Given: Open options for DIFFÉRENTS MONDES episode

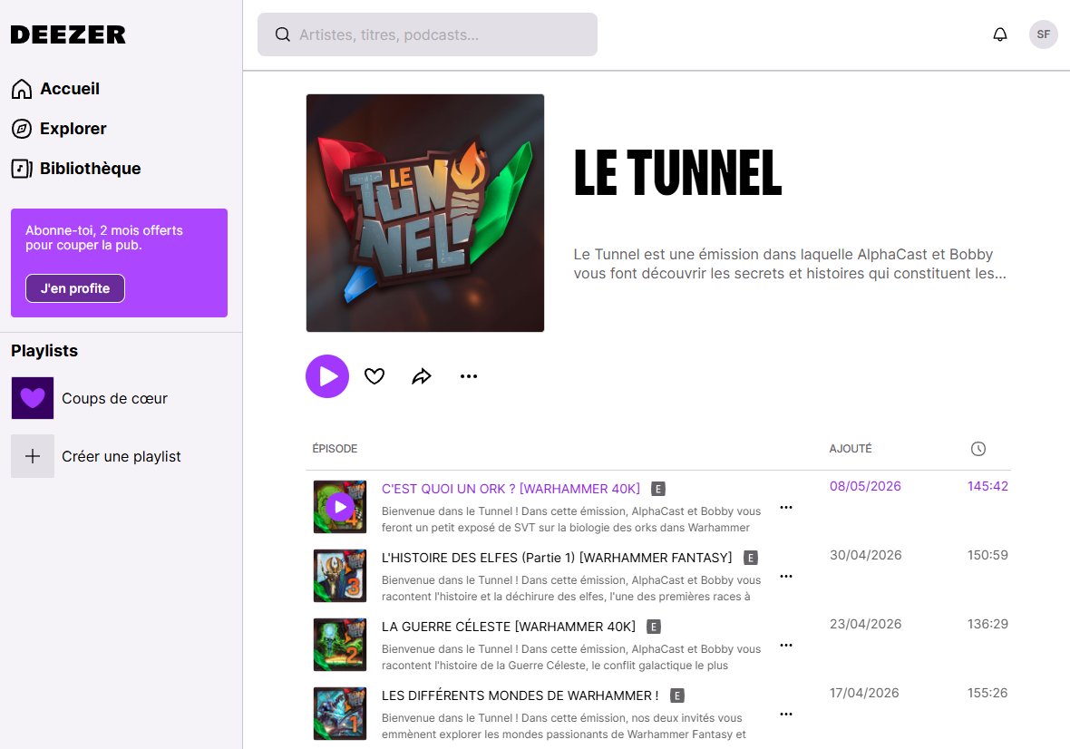Looking at the screenshot, I should [x=786, y=715].
